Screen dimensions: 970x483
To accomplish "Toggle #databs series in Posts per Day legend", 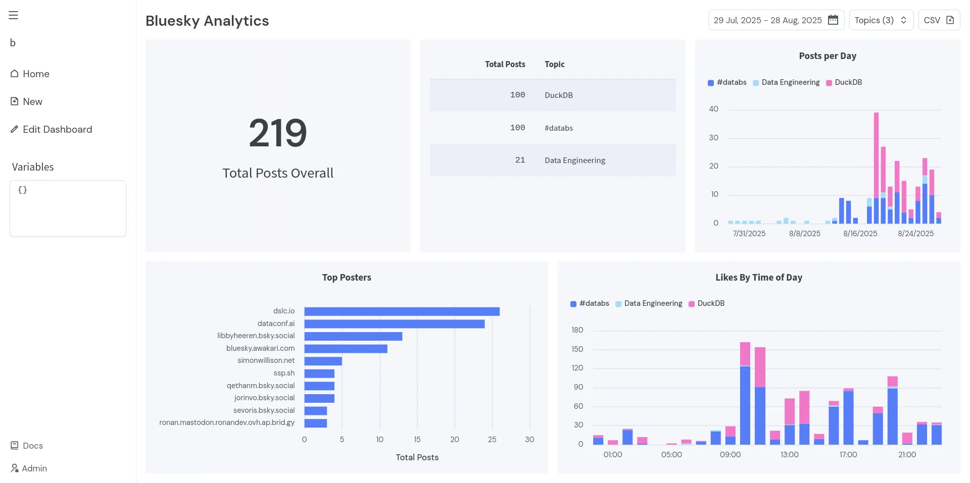I will click(x=727, y=82).
